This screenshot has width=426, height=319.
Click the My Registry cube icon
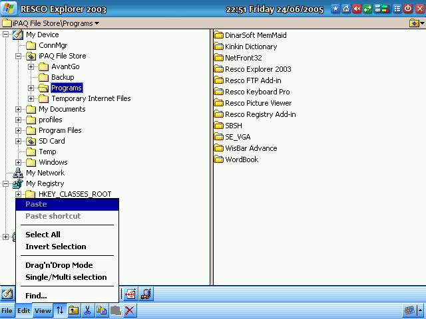[x=18, y=183]
